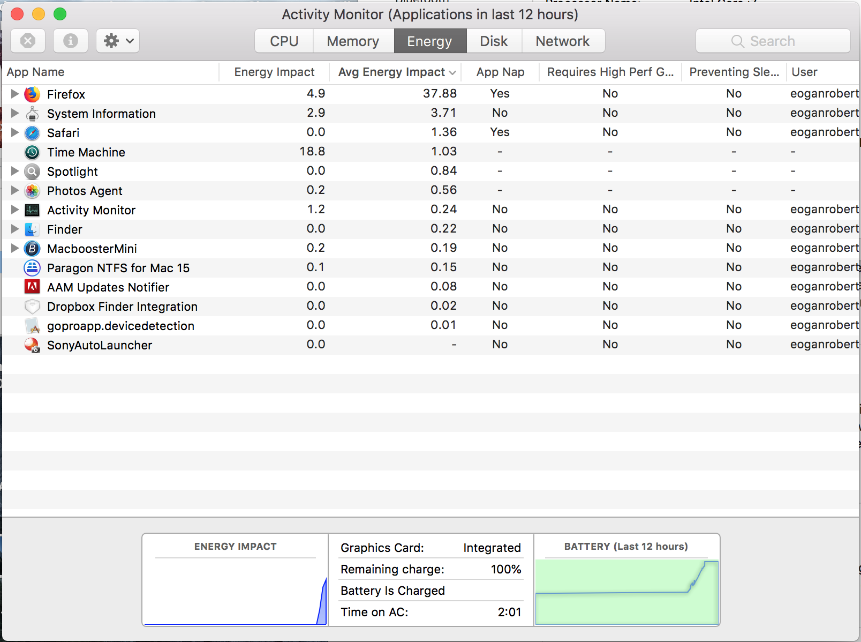The width and height of the screenshot is (861, 642).
Task: Click the Photos Agent icon
Action: 32,191
